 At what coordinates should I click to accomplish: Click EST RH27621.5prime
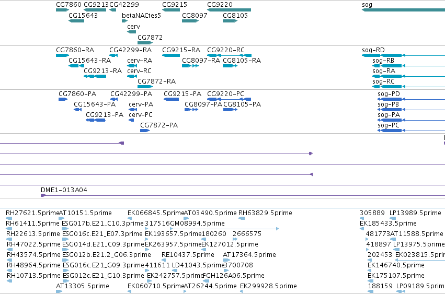[x=32, y=213]
